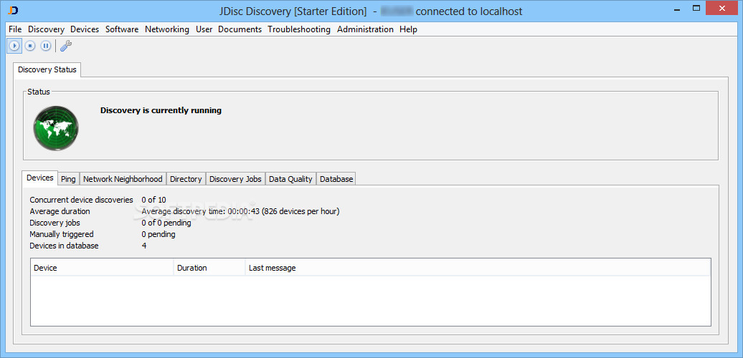743x358 pixels.
Task: Open the Troubleshooting menu
Action: pyautogui.click(x=299, y=29)
